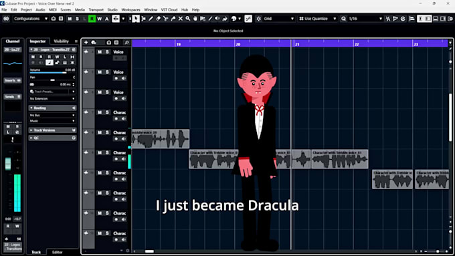Image resolution: width=455 pixels, height=256 pixels.
Task: Toggle Snap on or off
Action: click(258, 19)
